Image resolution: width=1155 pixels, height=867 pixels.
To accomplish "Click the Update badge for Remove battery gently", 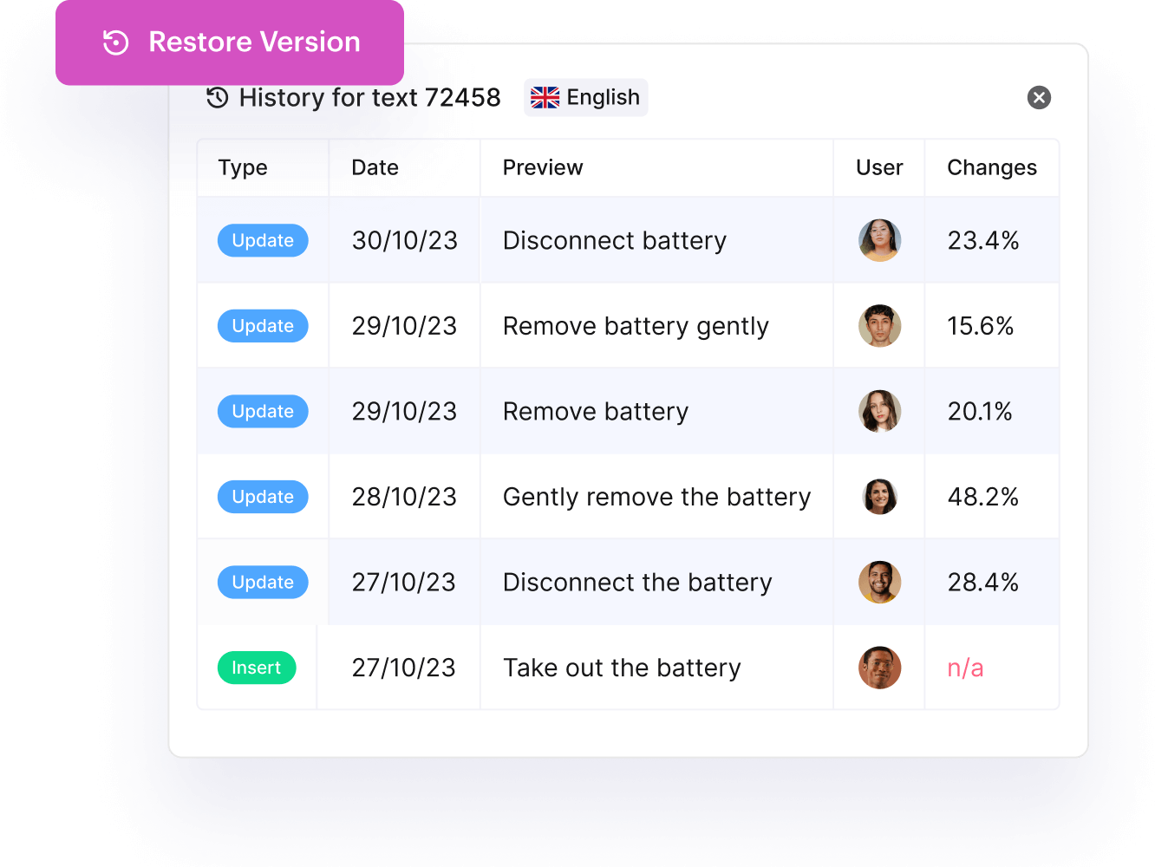I will tap(263, 326).
